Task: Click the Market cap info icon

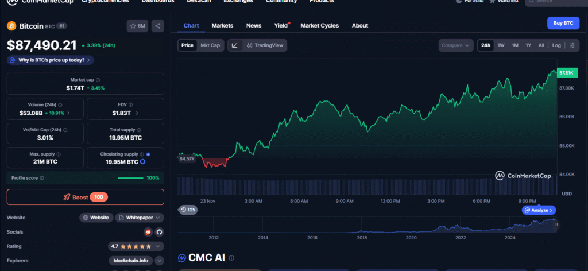Action: point(98,80)
